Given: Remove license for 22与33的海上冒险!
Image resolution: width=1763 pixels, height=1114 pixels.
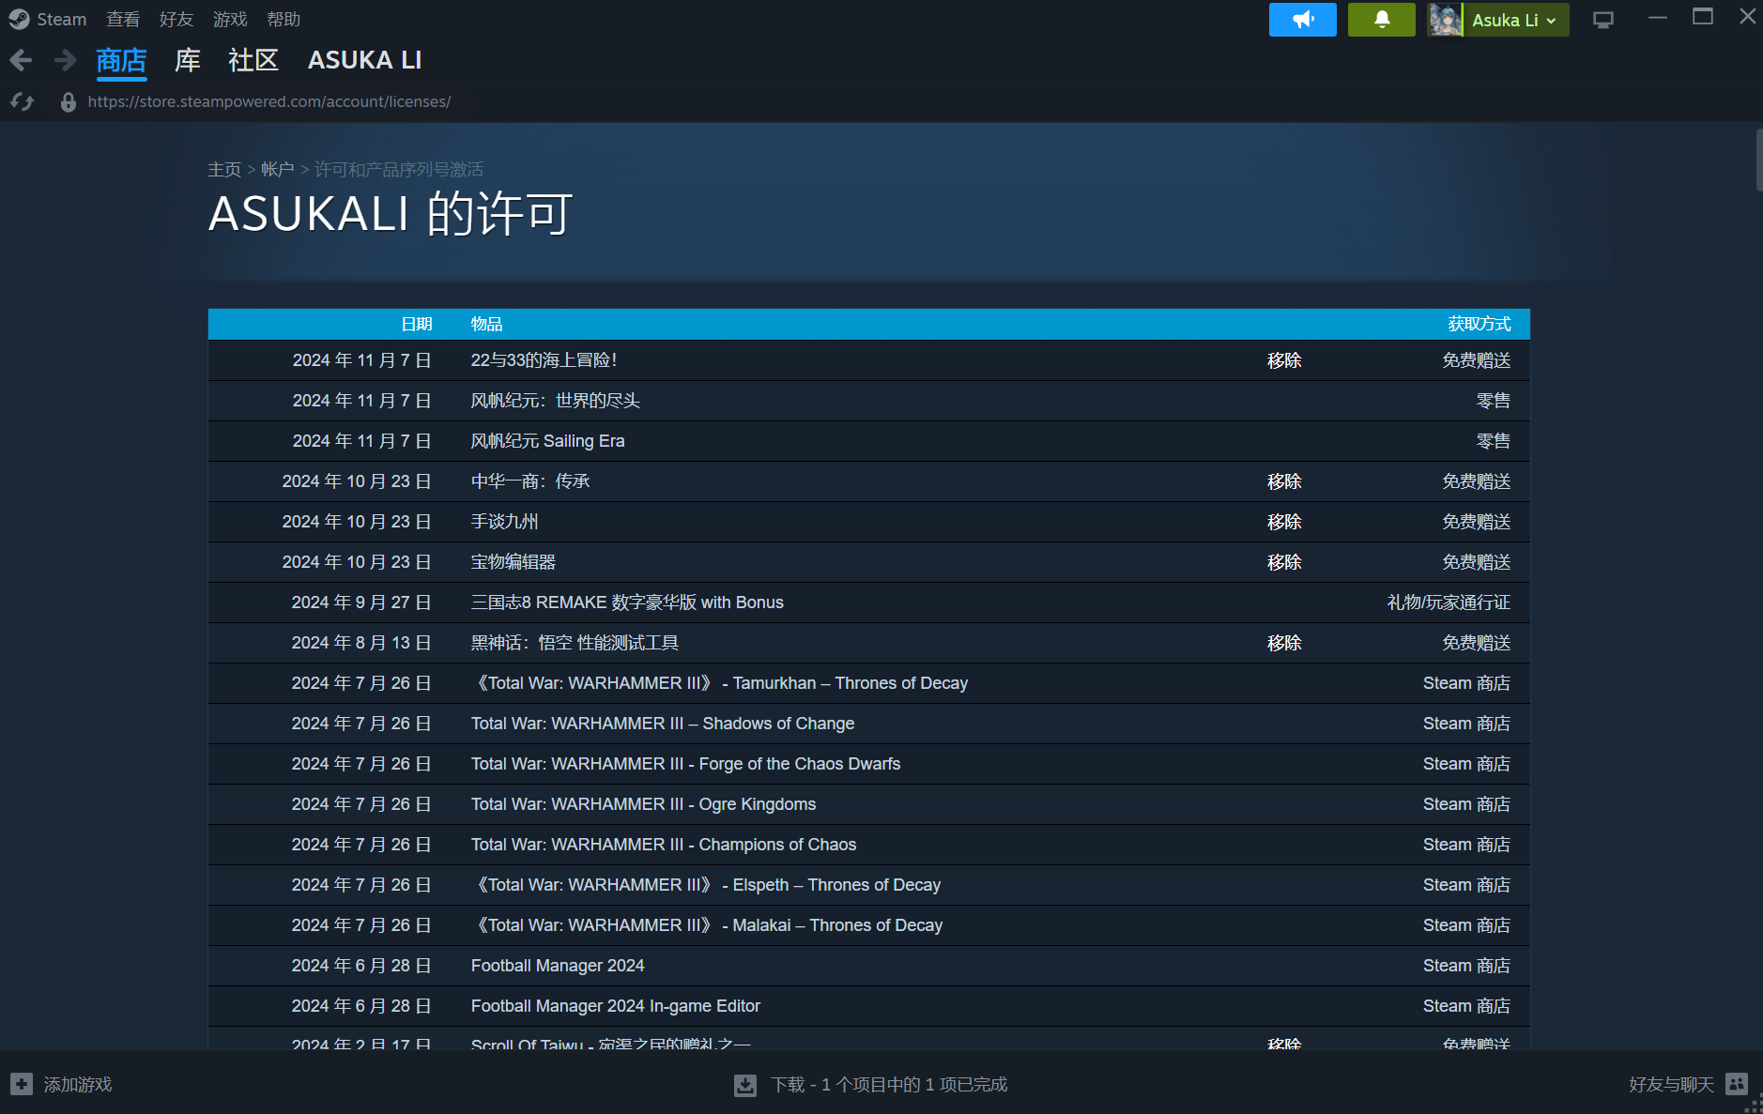Looking at the screenshot, I should pos(1284,360).
